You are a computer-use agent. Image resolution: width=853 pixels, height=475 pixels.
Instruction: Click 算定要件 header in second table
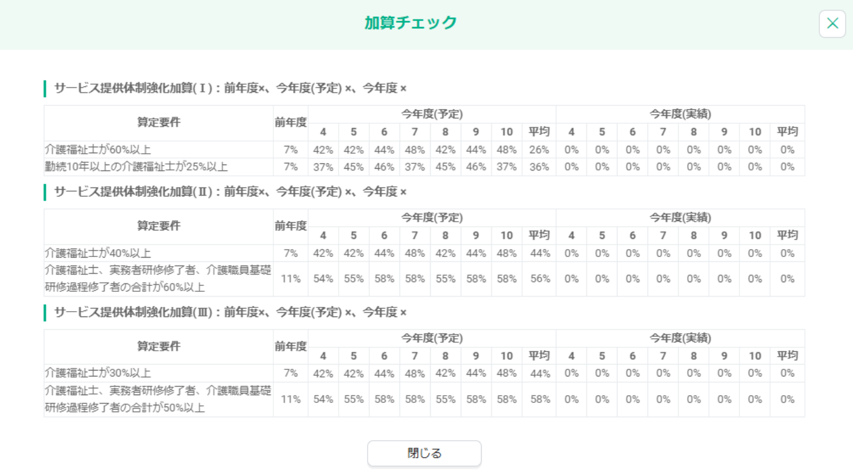(159, 226)
